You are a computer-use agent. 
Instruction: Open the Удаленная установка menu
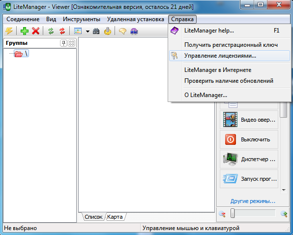pos(136,19)
